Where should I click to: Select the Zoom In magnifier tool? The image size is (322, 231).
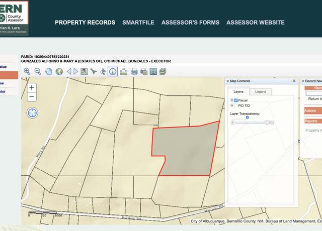click(x=27, y=71)
